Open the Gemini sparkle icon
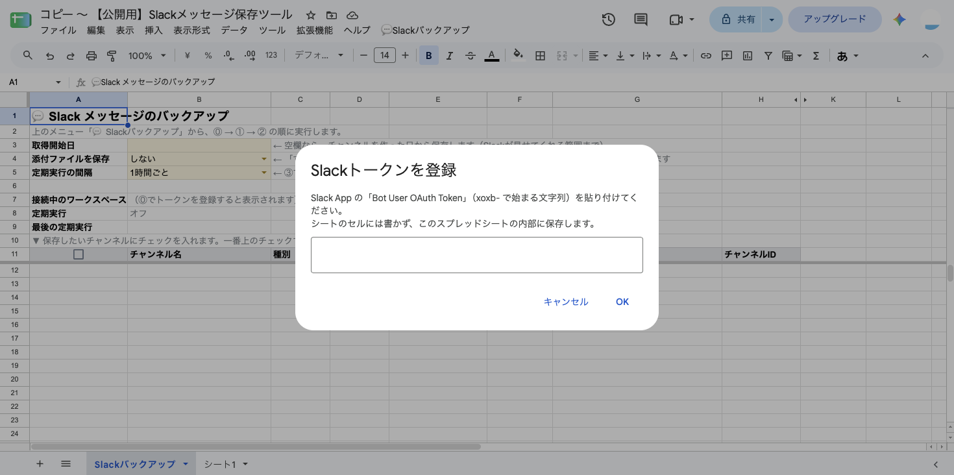954x475 pixels. click(899, 19)
